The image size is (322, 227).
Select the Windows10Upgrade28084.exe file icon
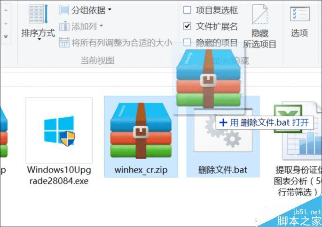[59, 130]
